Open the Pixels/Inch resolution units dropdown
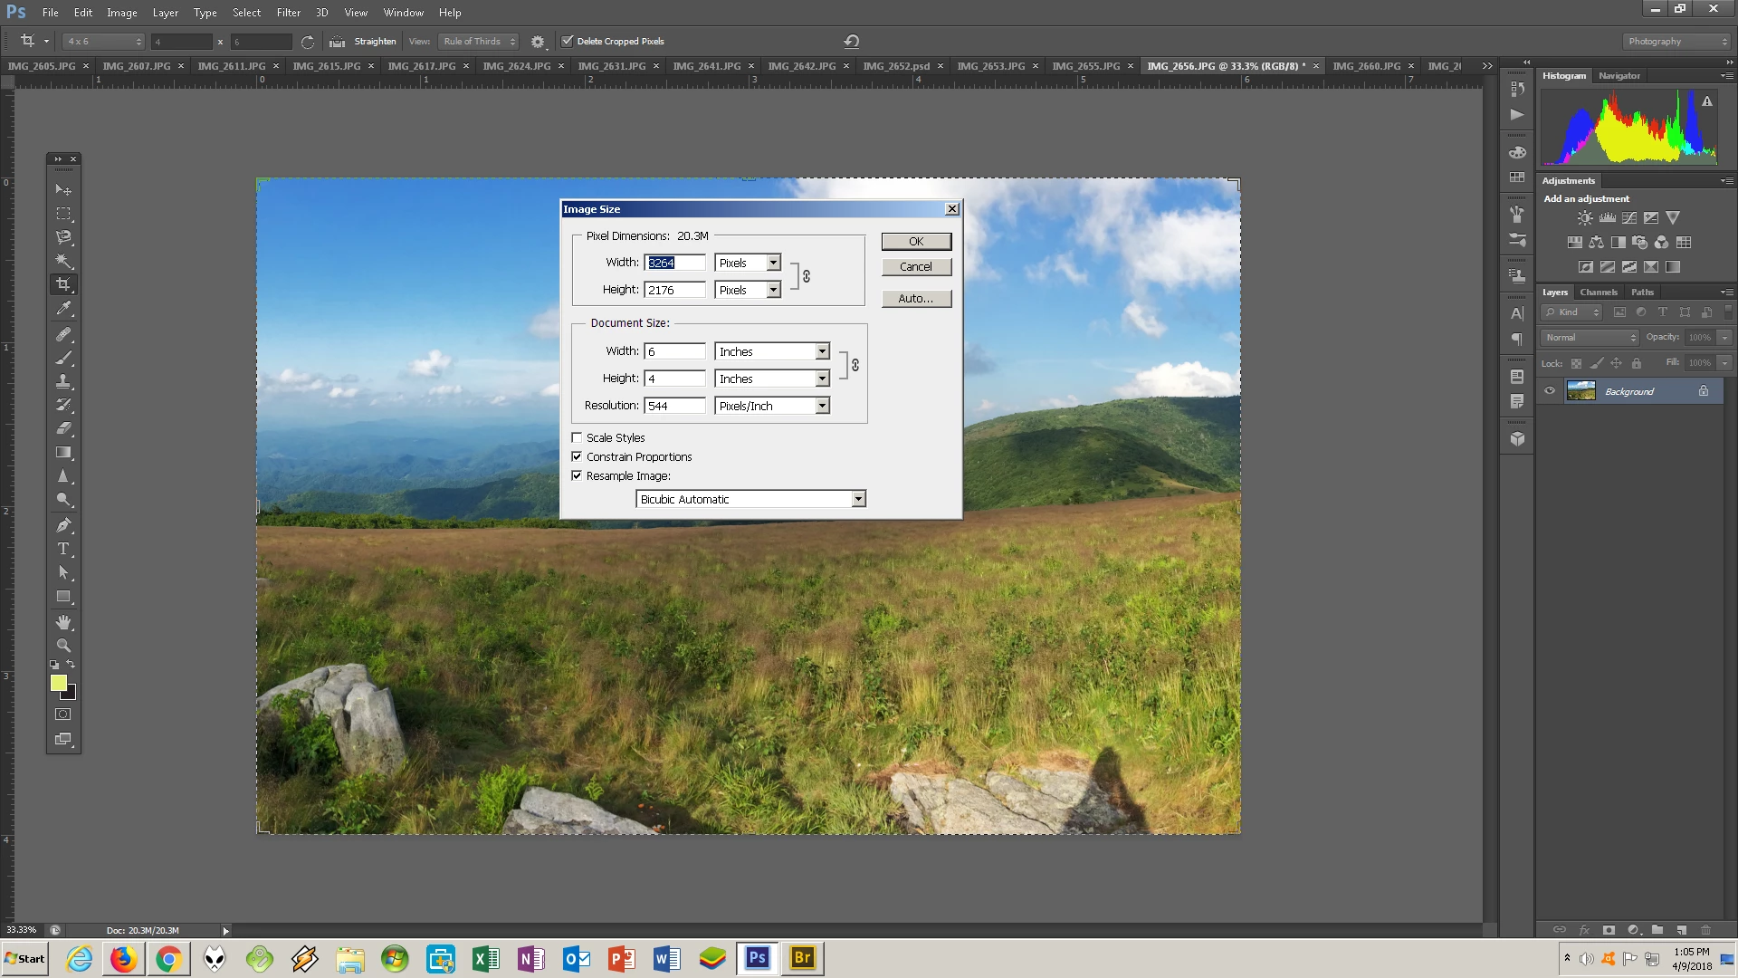Image resolution: width=1738 pixels, height=978 pixels. pos(822,406)
